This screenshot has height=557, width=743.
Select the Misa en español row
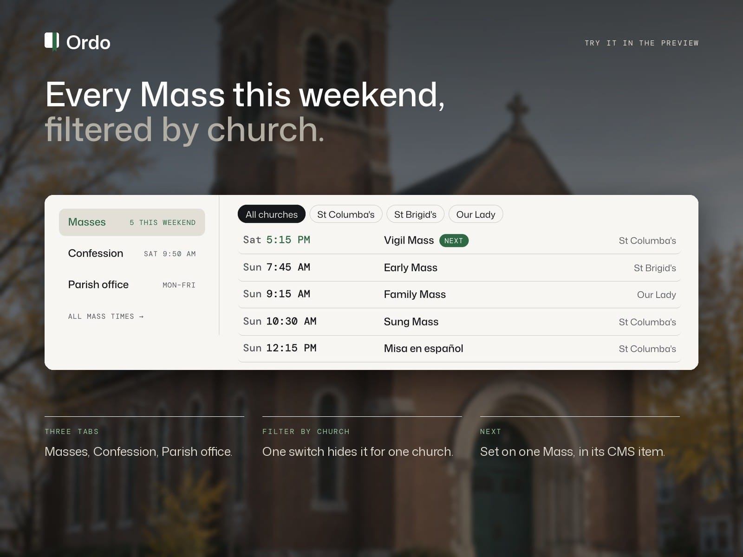459,349
